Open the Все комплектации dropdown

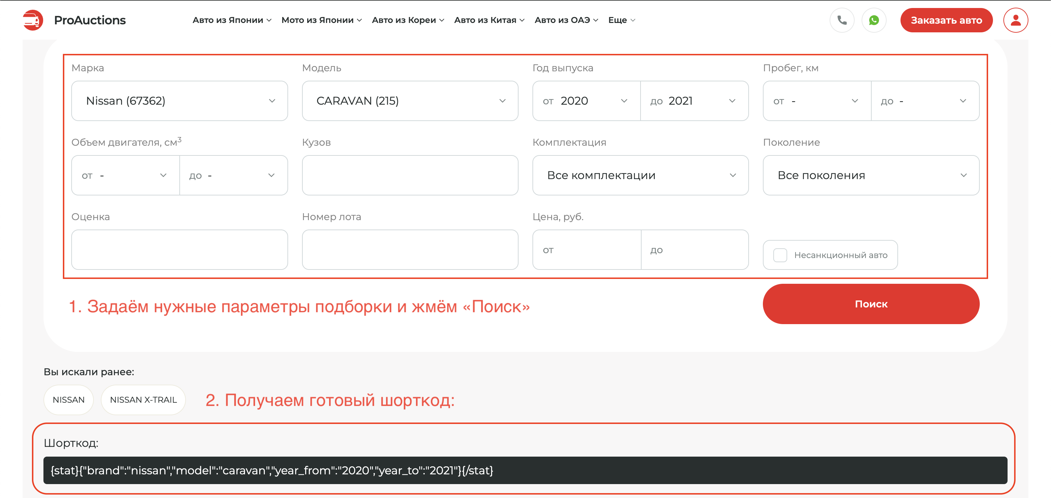point(641,175)
